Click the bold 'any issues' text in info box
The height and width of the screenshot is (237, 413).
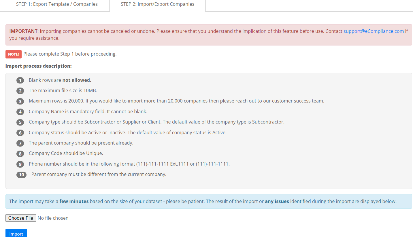click(x=277, y=201)
